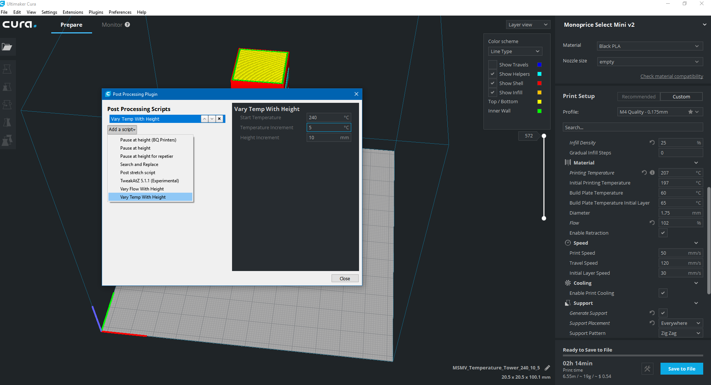This screenshot has height=385, width=711.
Task: Enable the Show Travels checkbox
Action: 493,65
